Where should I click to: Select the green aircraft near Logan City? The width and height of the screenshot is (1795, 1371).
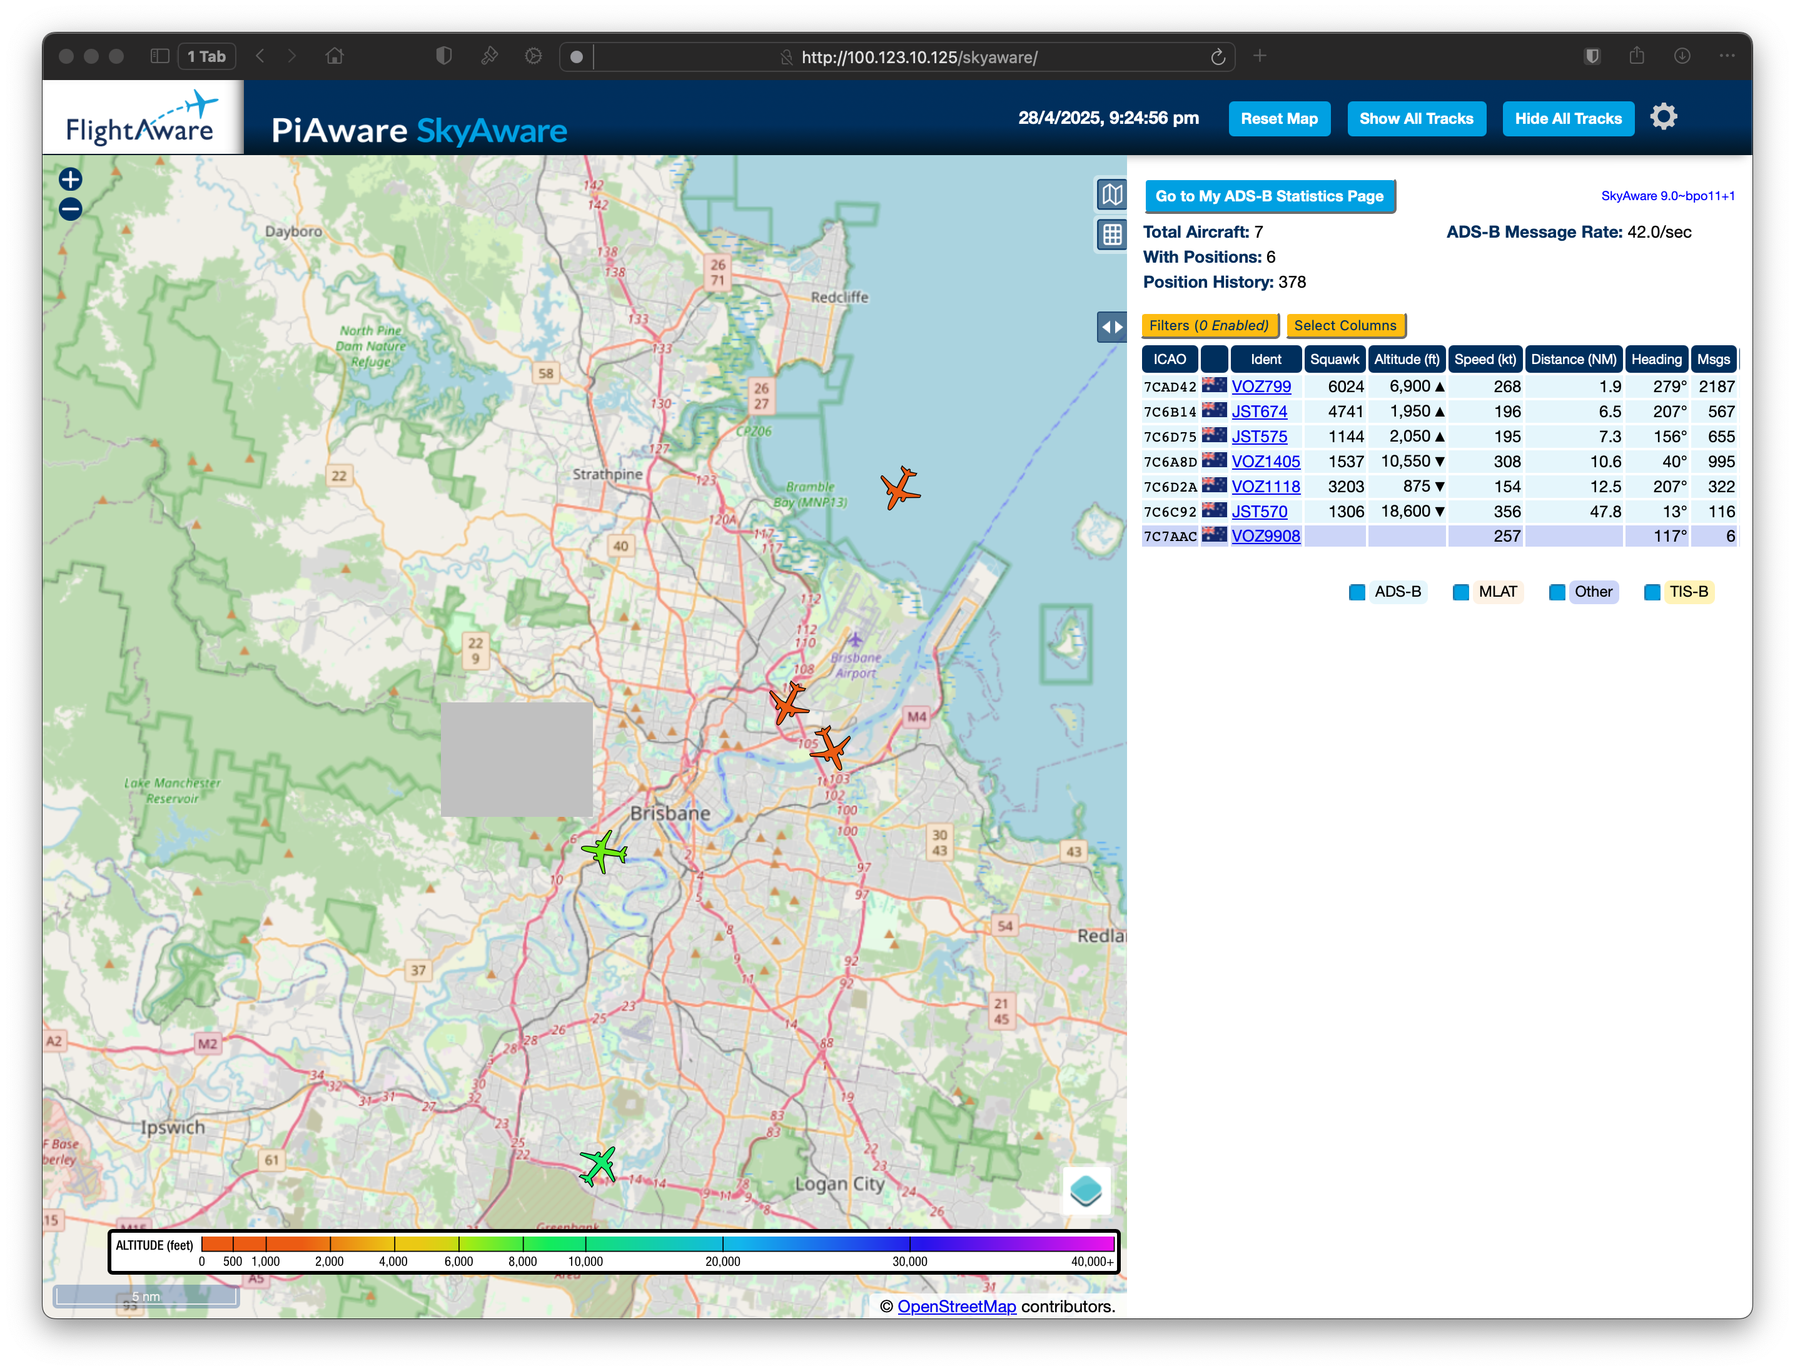click(598, 1165)
